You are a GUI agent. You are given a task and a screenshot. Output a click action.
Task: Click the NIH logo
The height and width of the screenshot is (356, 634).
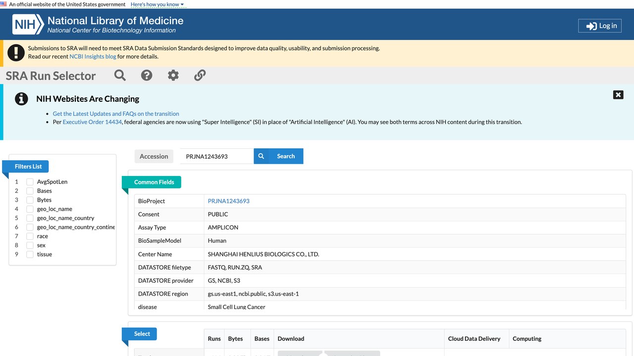click(28, 24)
